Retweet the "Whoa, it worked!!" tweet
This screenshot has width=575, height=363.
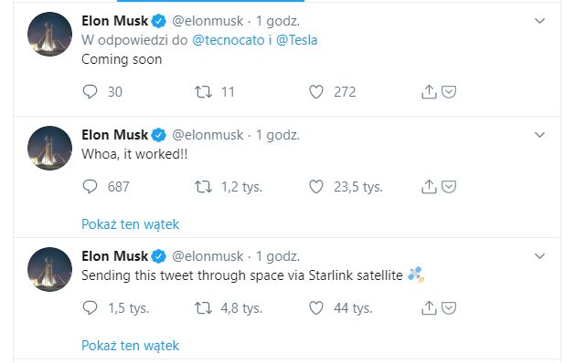203,187
